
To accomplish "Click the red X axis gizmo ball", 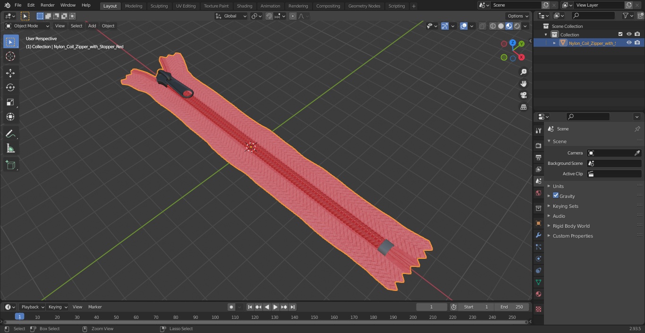I will click(x=521, y=57).
